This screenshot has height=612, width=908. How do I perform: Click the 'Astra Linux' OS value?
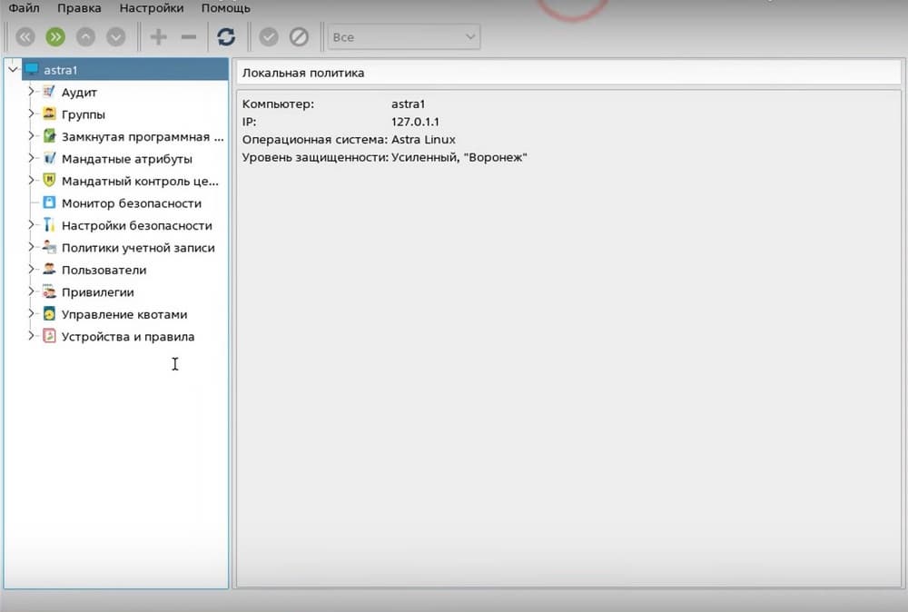coord(423,140)
